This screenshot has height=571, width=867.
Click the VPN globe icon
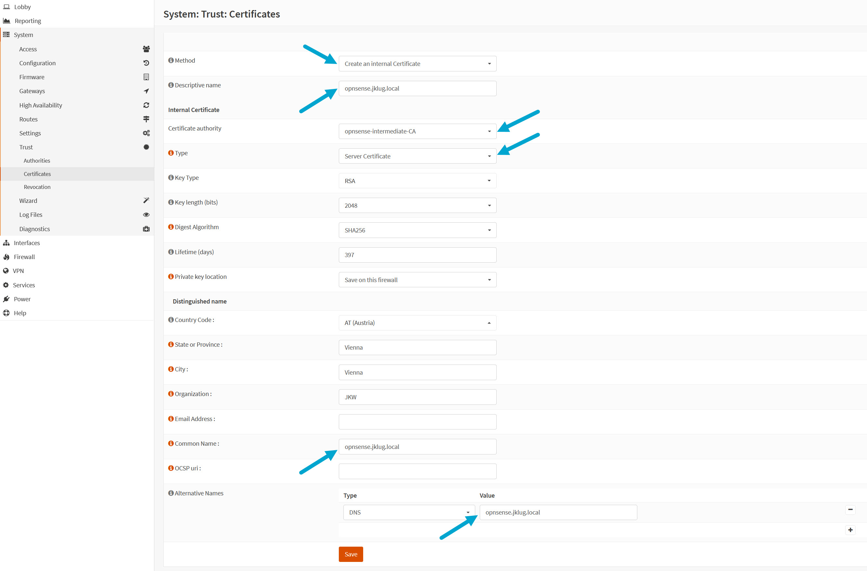coord(6,271)
